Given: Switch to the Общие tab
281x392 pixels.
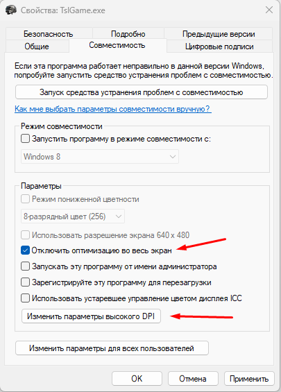Looking at the screenshot, I should [37, 46].
